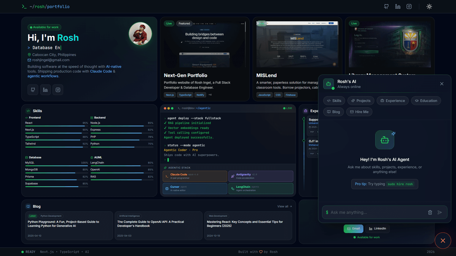Click the LangChain agents stack card

[x=261, y=188]
